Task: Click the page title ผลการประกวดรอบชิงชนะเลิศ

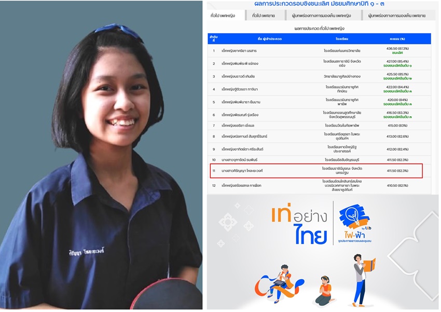Action: (319, 4)
